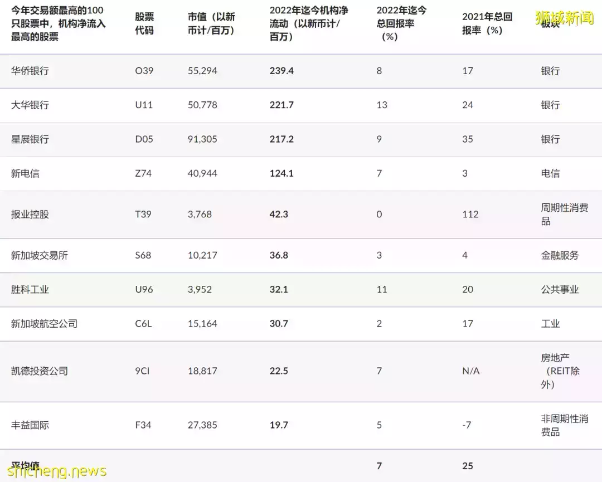
Task: Select market cap value 55,294
Action: 202,71
